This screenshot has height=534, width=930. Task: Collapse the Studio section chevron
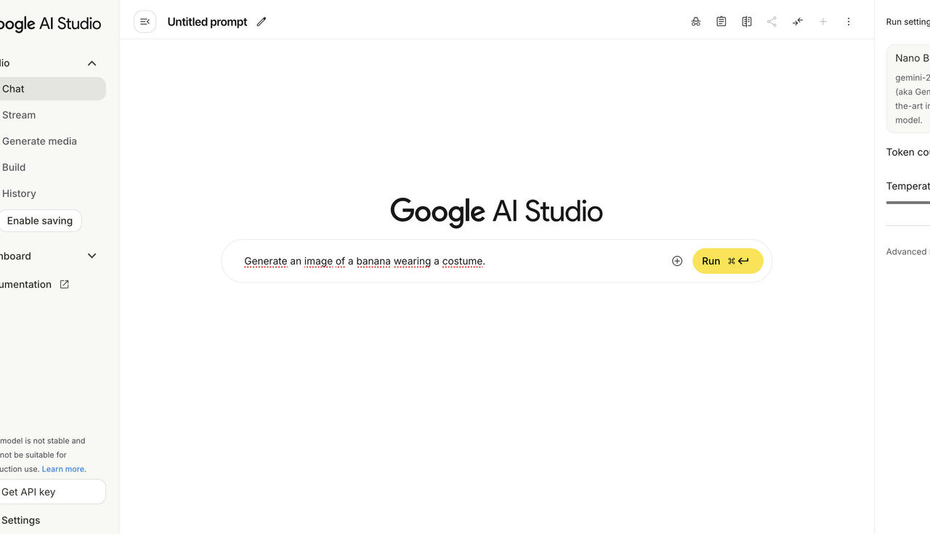92,63
